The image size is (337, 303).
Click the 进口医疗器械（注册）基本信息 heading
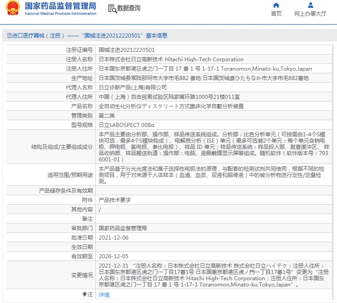tap(90, 35)
